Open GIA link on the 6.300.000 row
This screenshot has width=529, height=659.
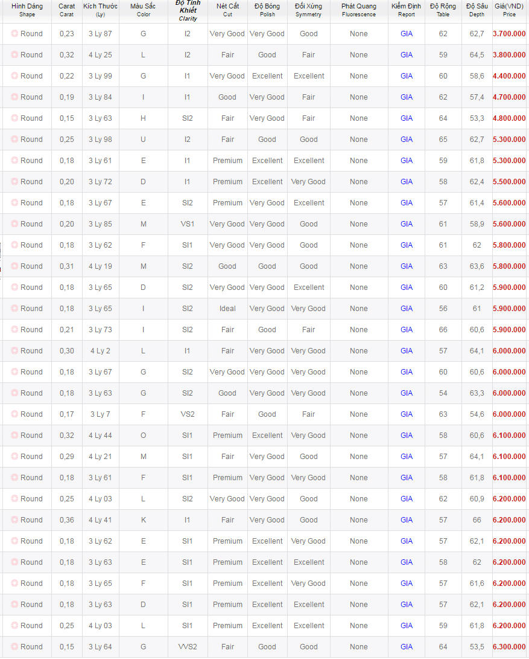click(407, 647)
